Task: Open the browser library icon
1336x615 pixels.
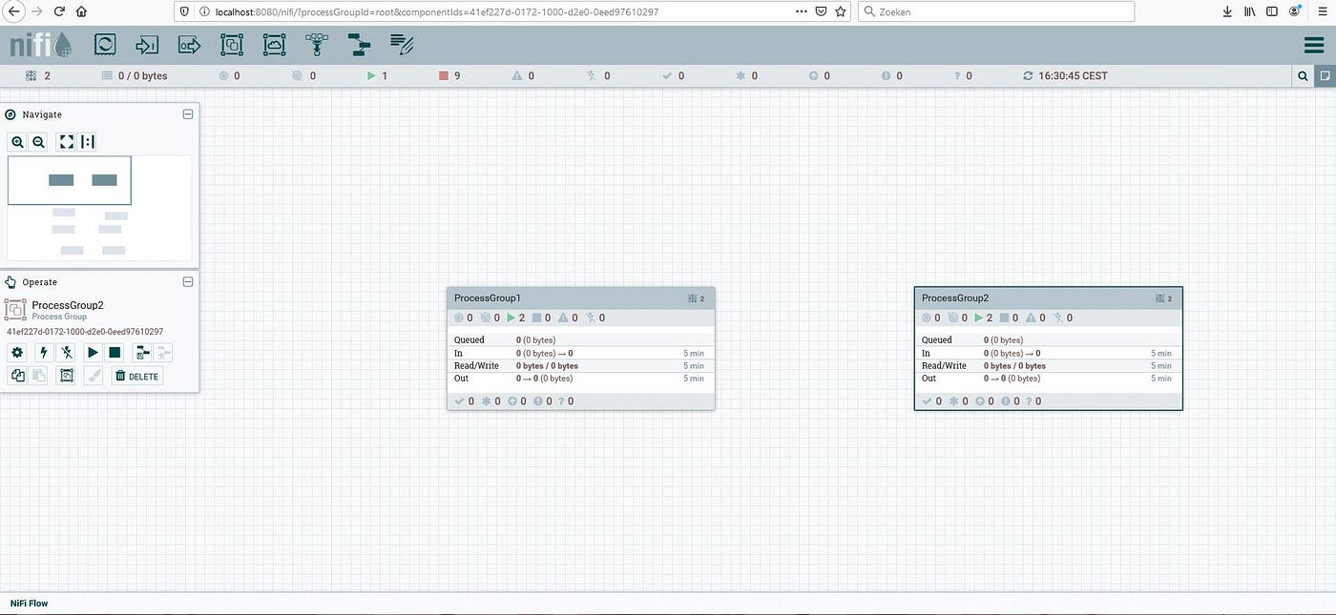Action: (x=1250, y=11)
